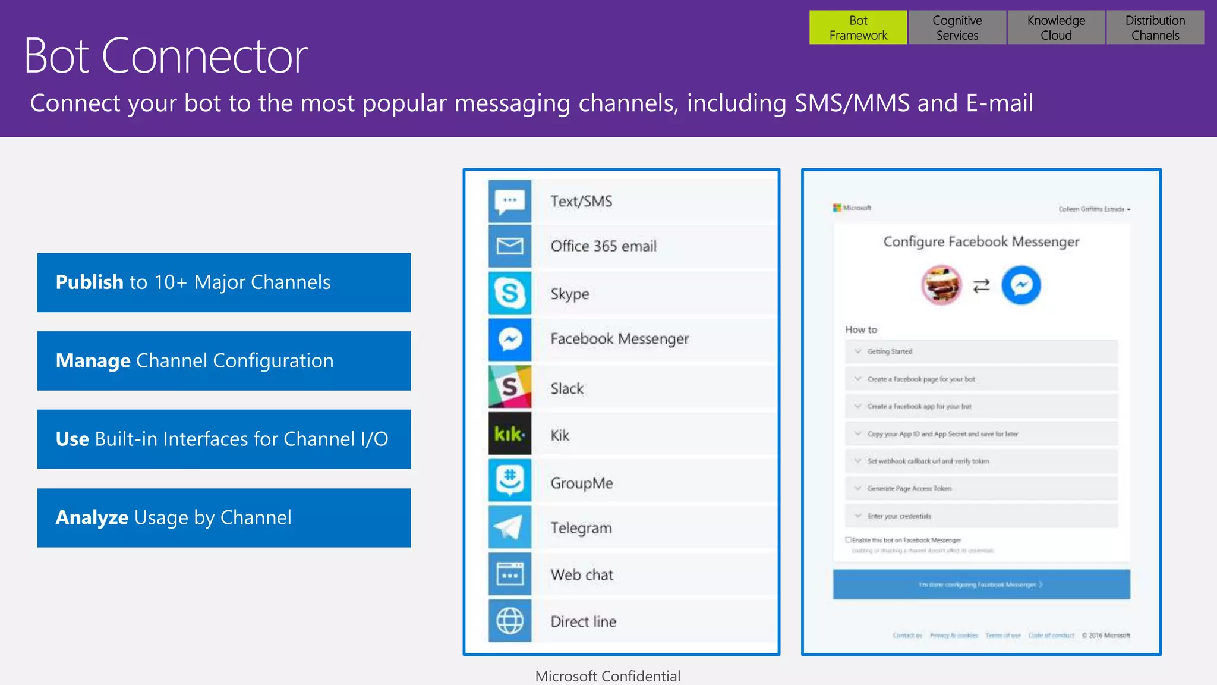Click the Configure Facebook Messenger heading
1217x685 pixels.
pos(981,241)
